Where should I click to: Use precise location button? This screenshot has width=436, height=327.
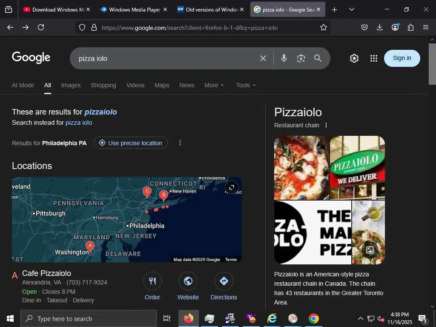click(131, 143)
